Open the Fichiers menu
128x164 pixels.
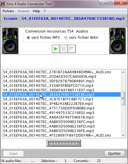(x=8, y=11)
